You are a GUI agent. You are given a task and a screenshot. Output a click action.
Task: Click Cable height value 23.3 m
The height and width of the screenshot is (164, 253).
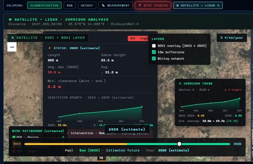click(x=107, y=60)
